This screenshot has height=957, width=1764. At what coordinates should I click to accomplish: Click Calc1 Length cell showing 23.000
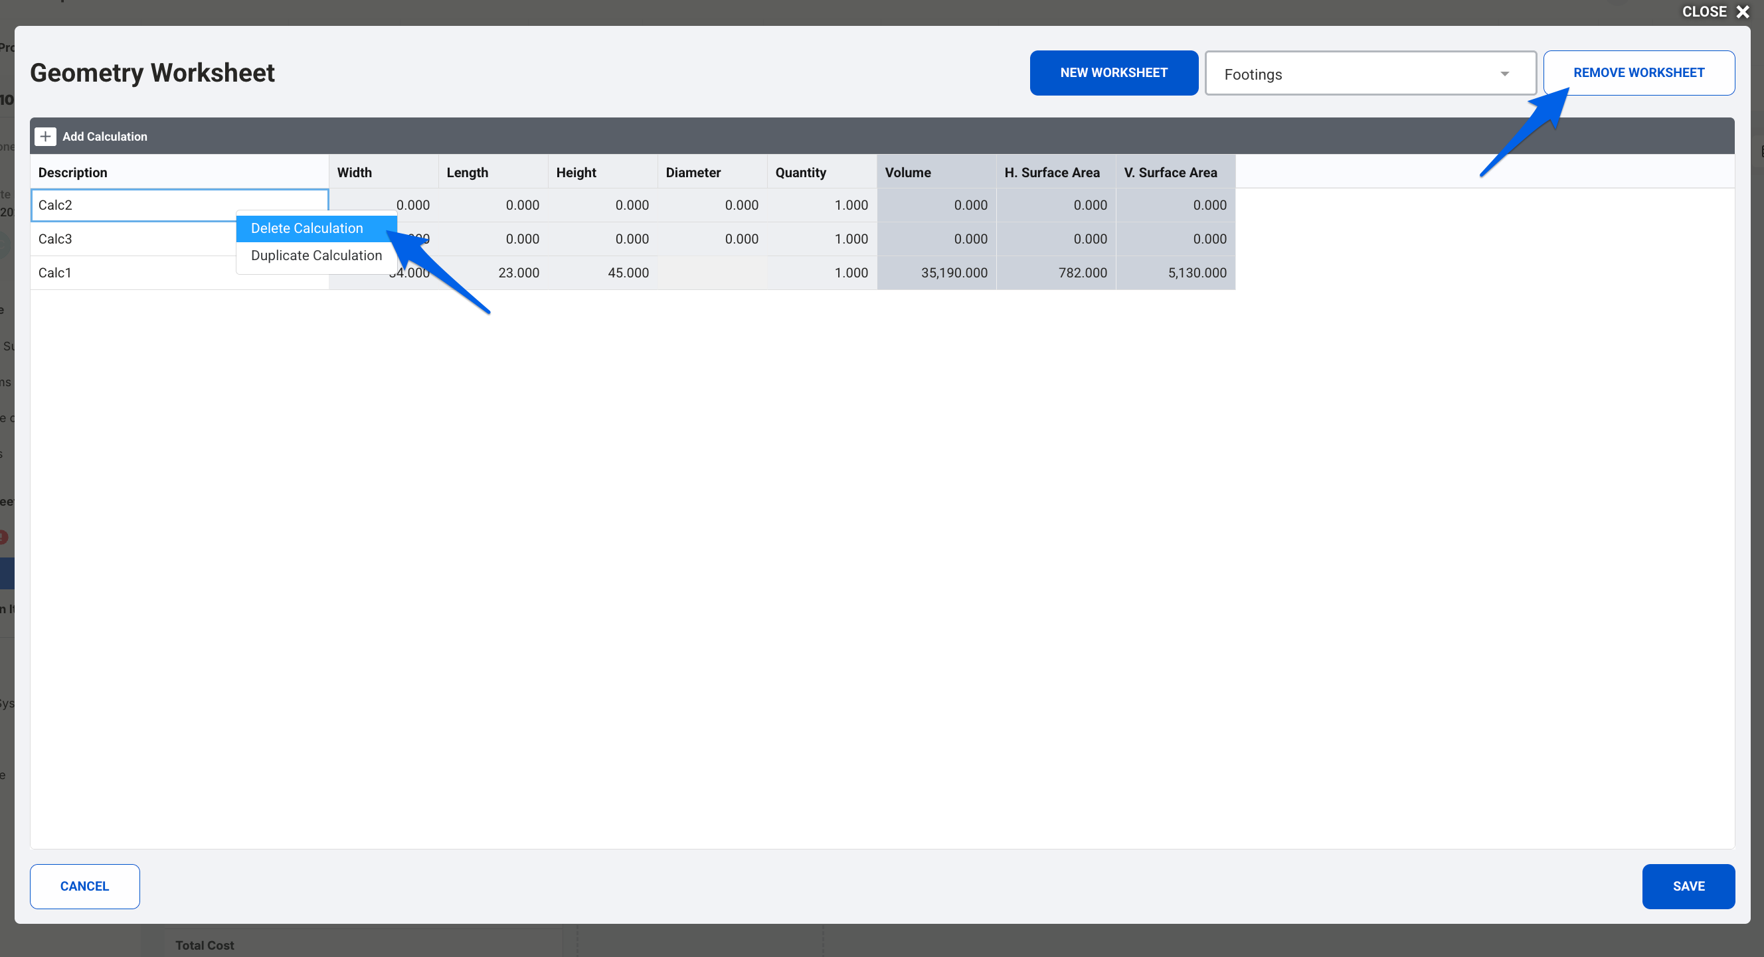click(x=493, y=273)
